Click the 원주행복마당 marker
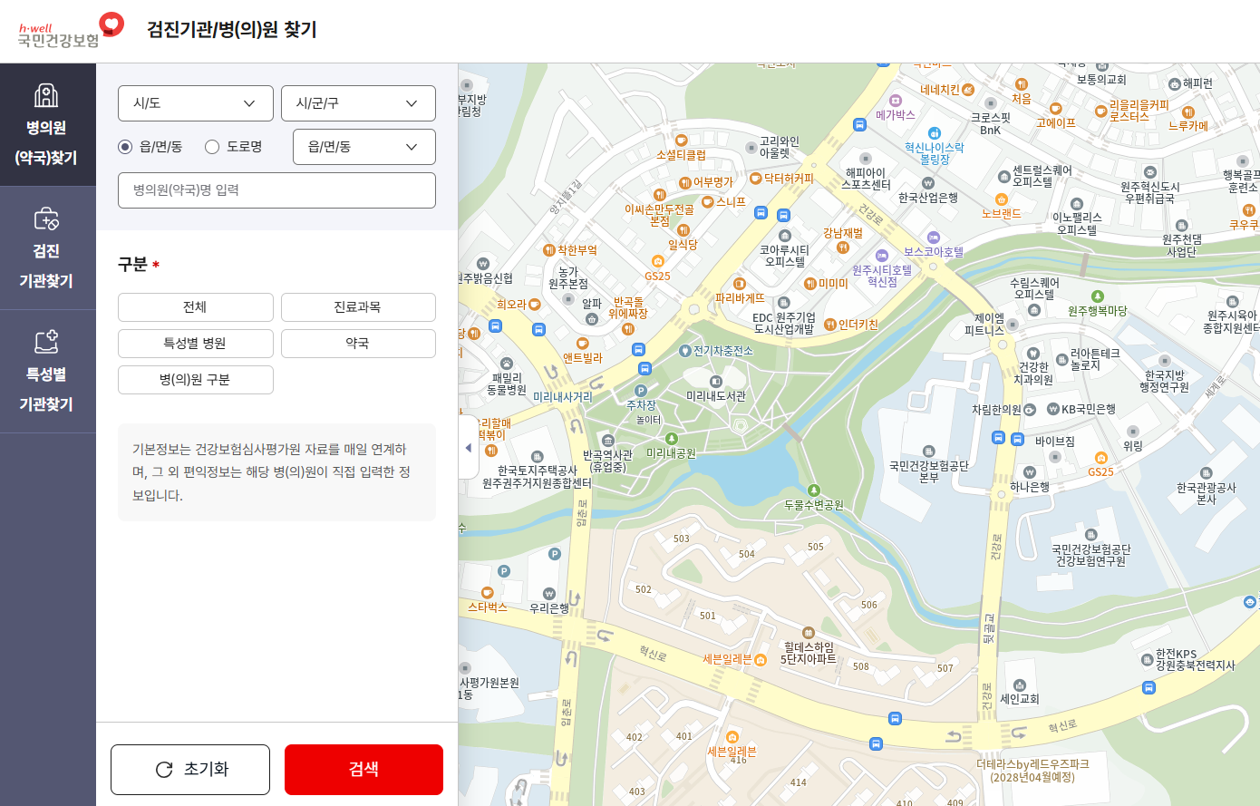Image resolution: width=1260 pixels, height=806 pixels. [x=1098, y=296]
